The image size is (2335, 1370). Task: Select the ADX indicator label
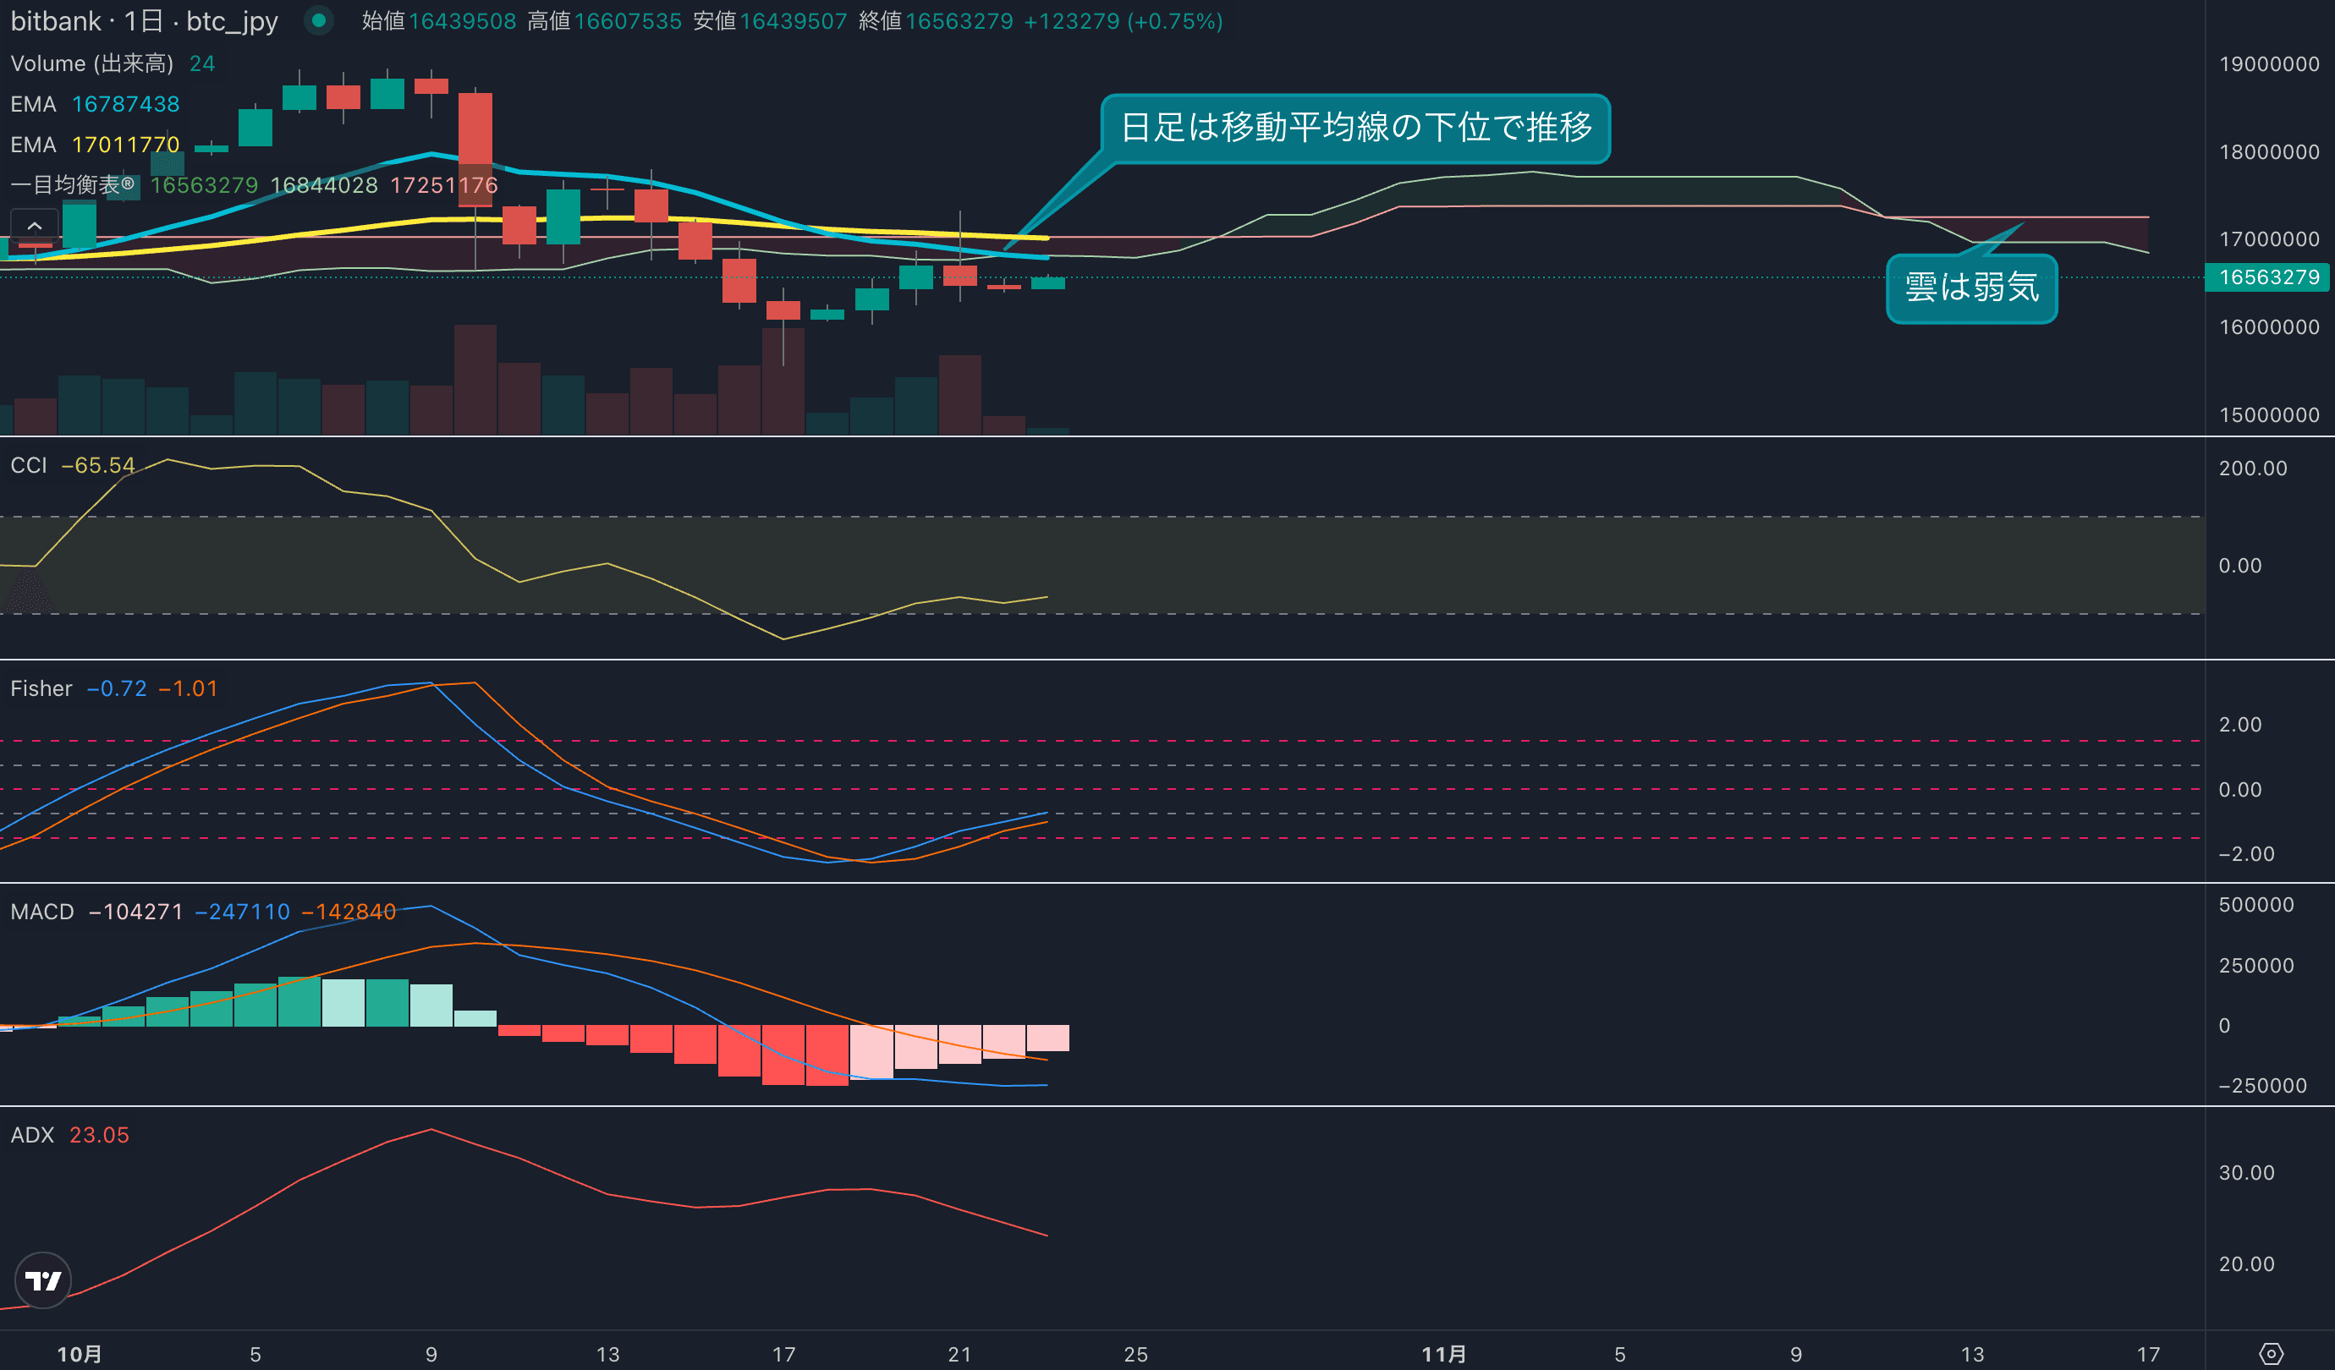[x=31, y=1135]
